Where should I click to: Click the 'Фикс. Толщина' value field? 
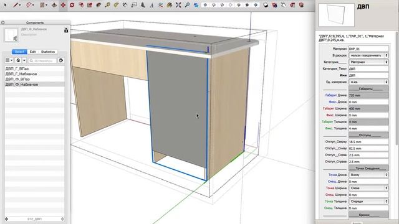coord(368,129)
